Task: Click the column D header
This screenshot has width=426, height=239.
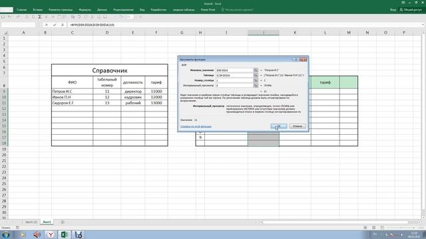Action: (106, 33)
